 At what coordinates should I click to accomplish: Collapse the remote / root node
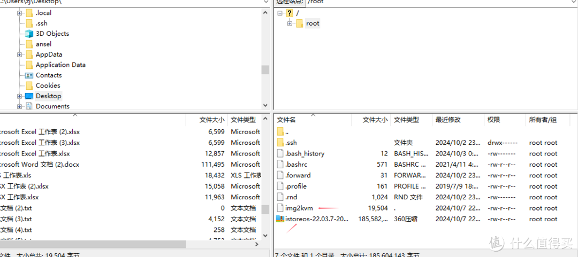[x=280, y=13]
